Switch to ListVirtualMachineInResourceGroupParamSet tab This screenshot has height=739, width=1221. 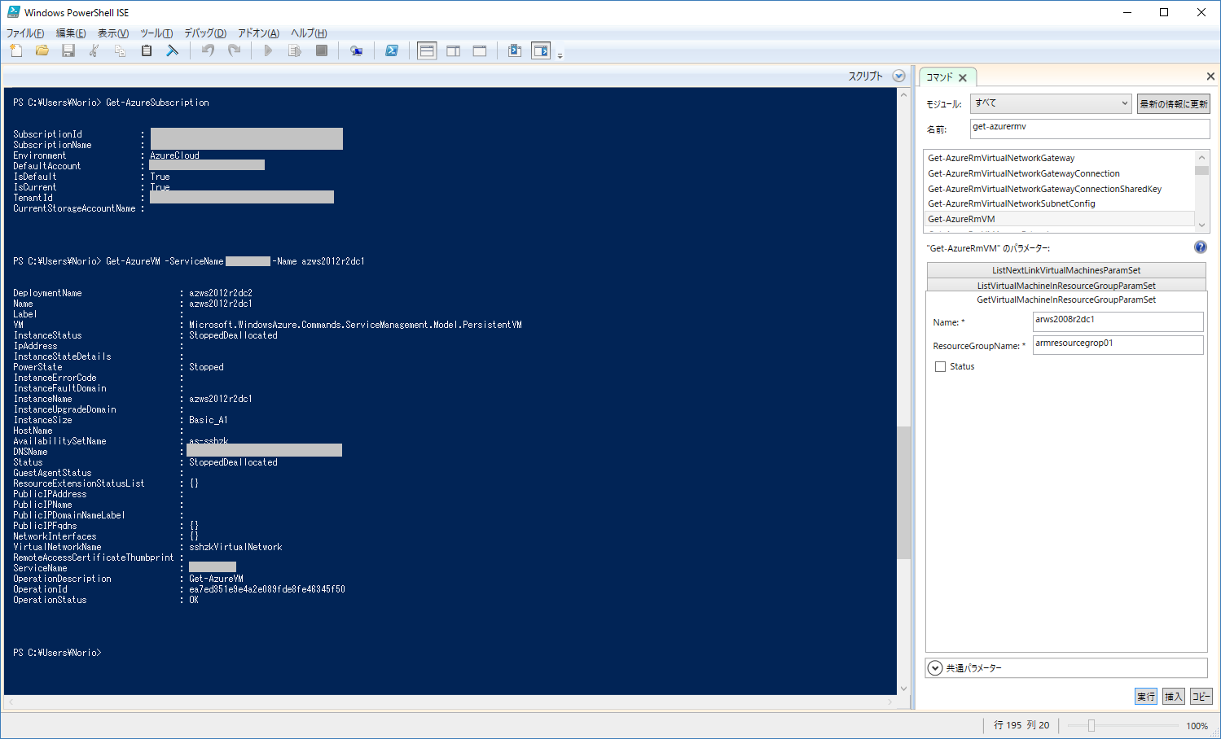click(1066, 285)
